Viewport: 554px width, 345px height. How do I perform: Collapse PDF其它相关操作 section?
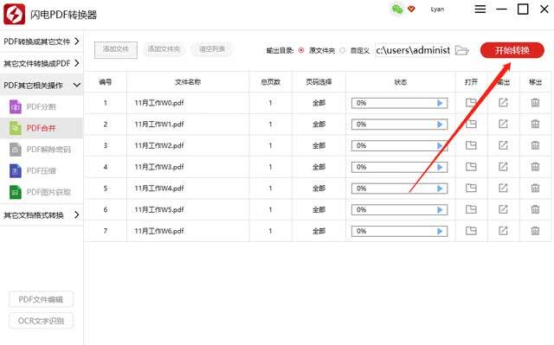coord(42,85)
